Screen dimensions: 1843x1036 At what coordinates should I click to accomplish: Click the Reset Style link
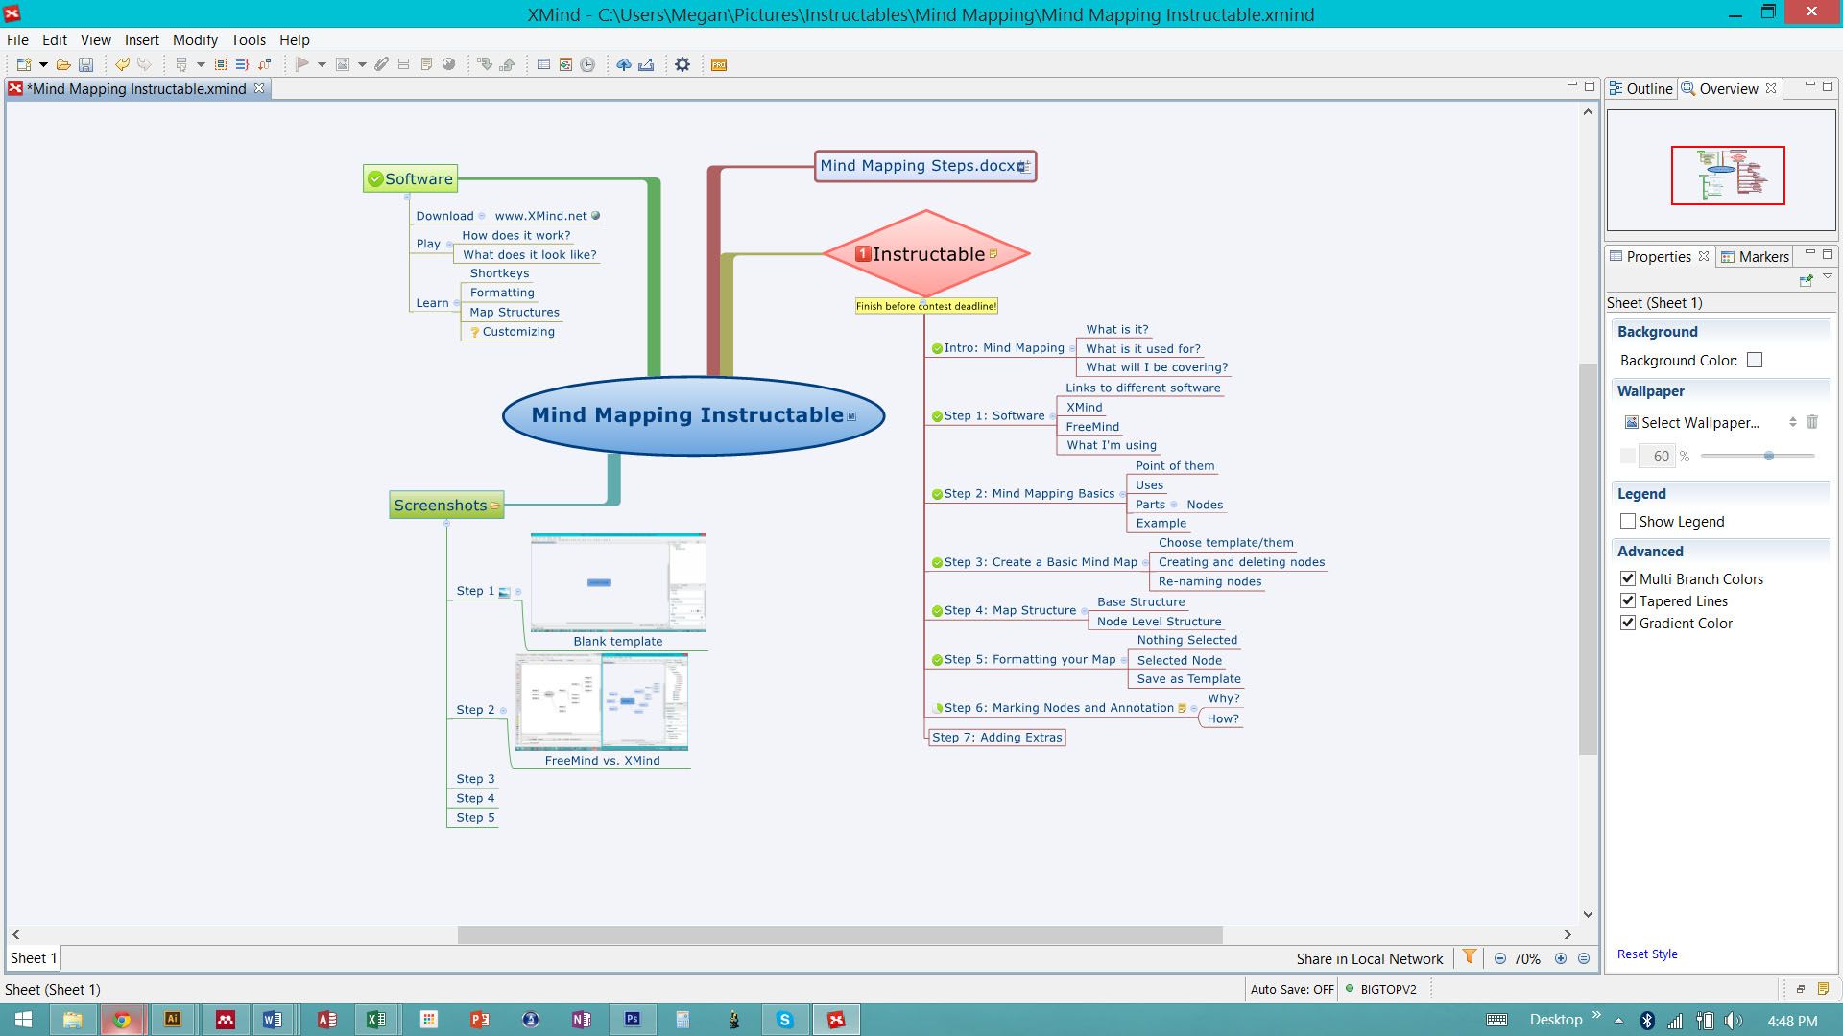(1647, 954)
